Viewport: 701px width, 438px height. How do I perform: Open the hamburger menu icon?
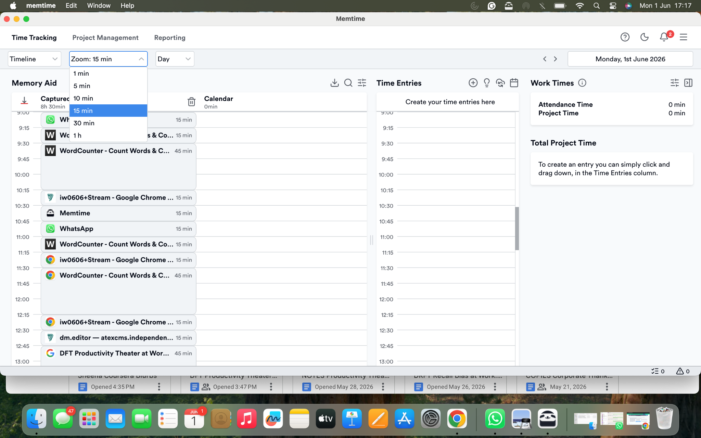tap(683, 37)
